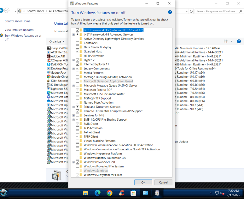Select Data Center Bridging feature row

click(x=97, y=47)
